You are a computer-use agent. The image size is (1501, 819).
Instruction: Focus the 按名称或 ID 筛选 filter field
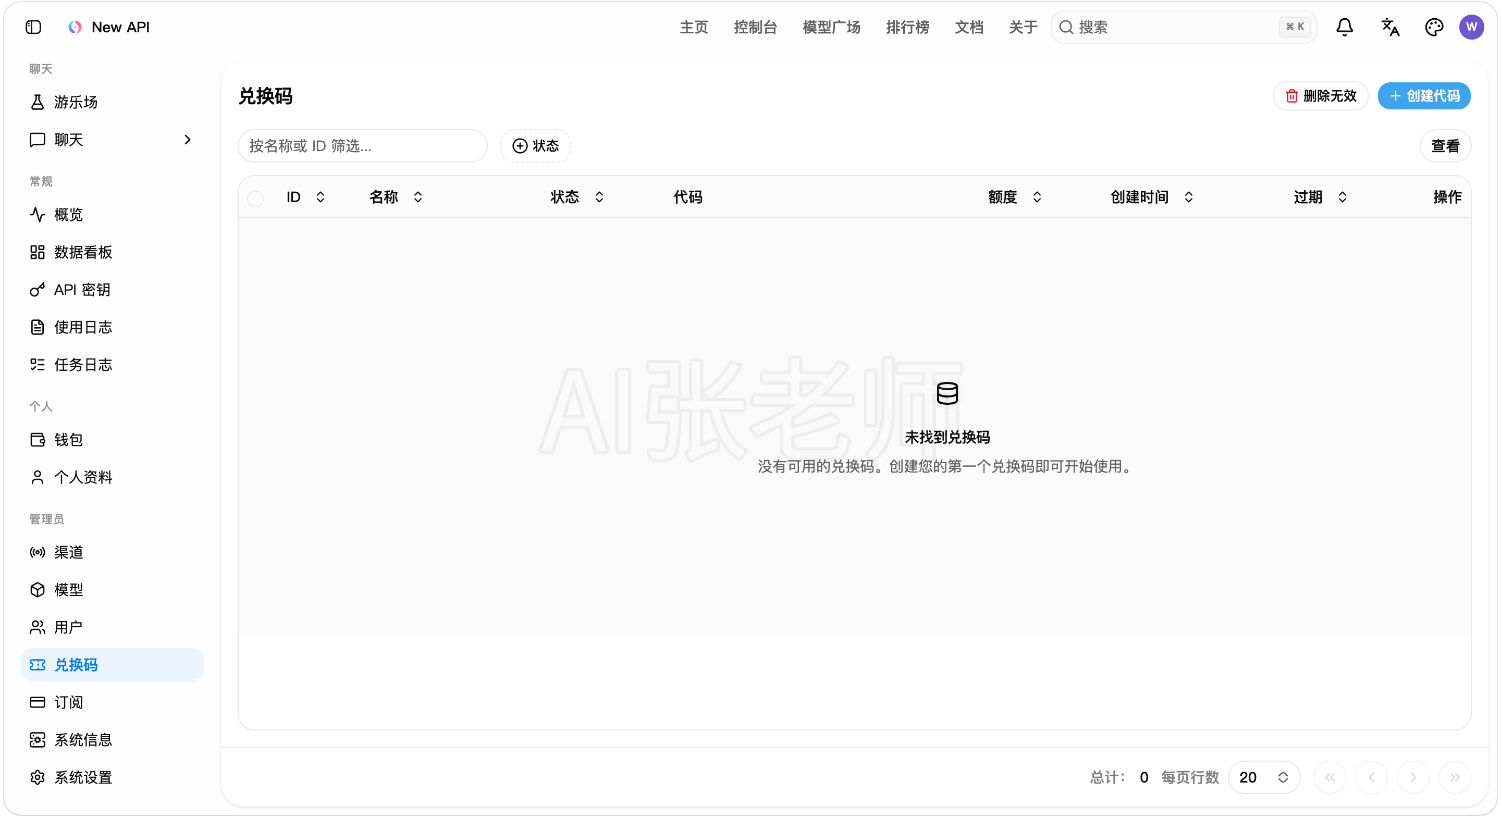pyautogui.click(x=362, y=146)
